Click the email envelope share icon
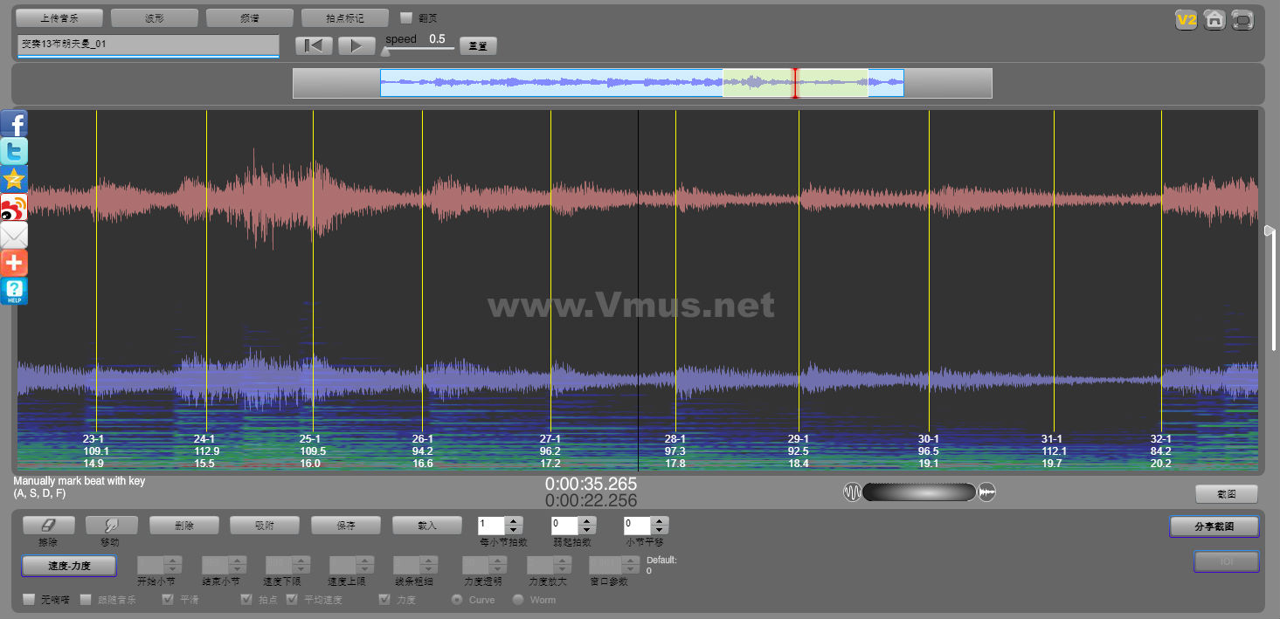The width and height of the screenshot is (1280, 619). (x=14, y=235)
